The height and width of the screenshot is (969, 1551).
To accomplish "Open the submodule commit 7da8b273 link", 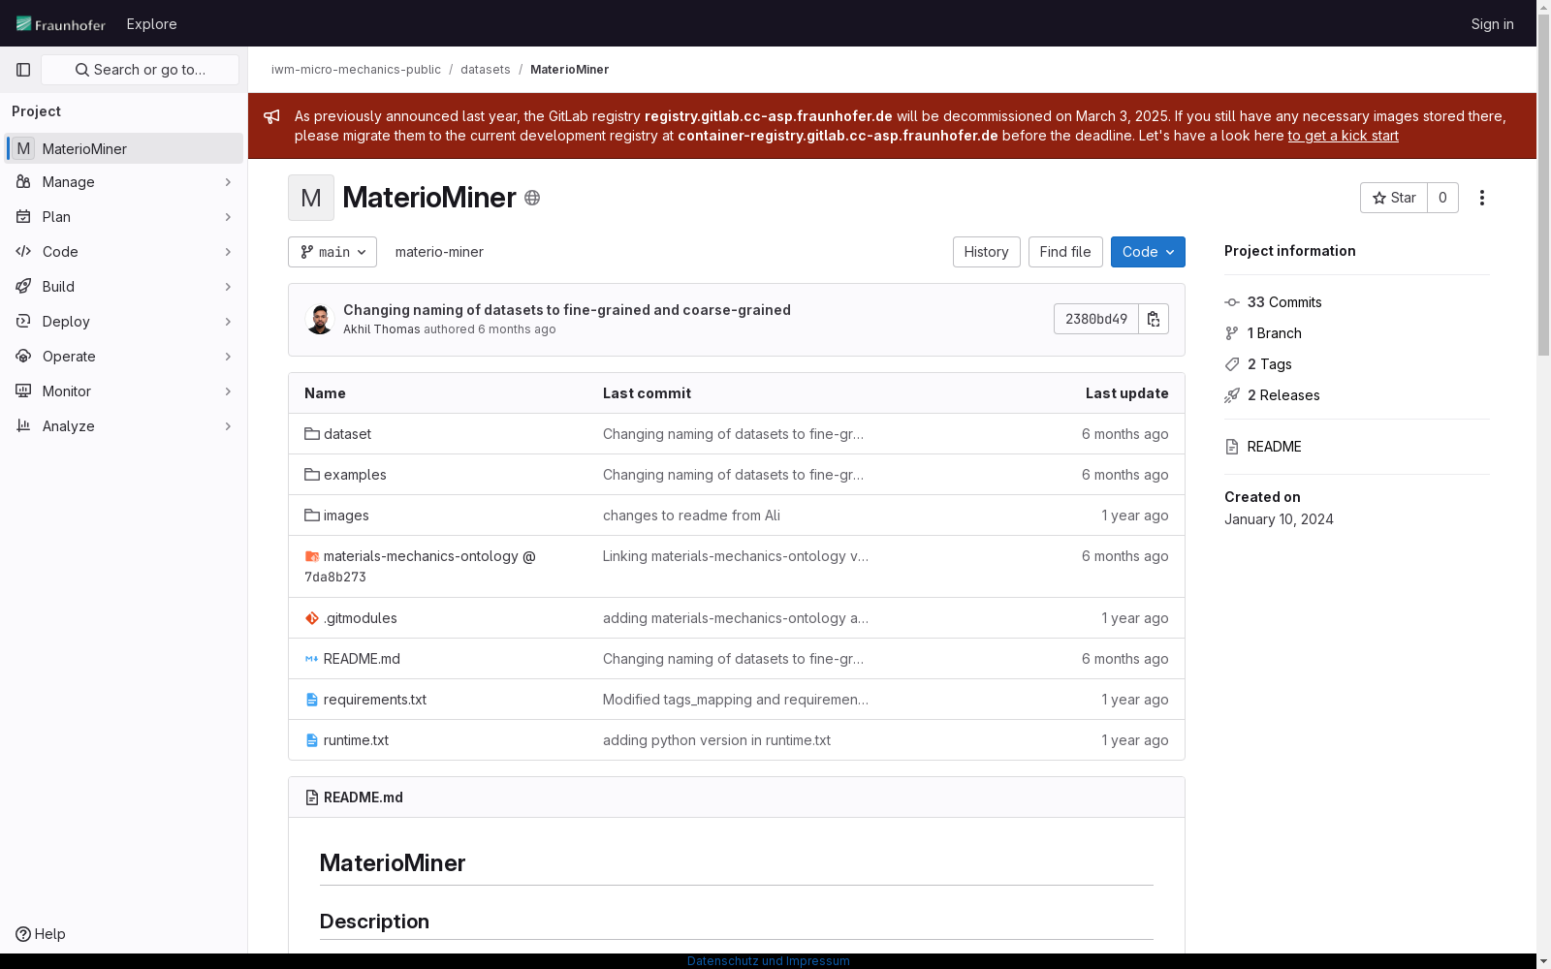I will [x=335, y=578].
